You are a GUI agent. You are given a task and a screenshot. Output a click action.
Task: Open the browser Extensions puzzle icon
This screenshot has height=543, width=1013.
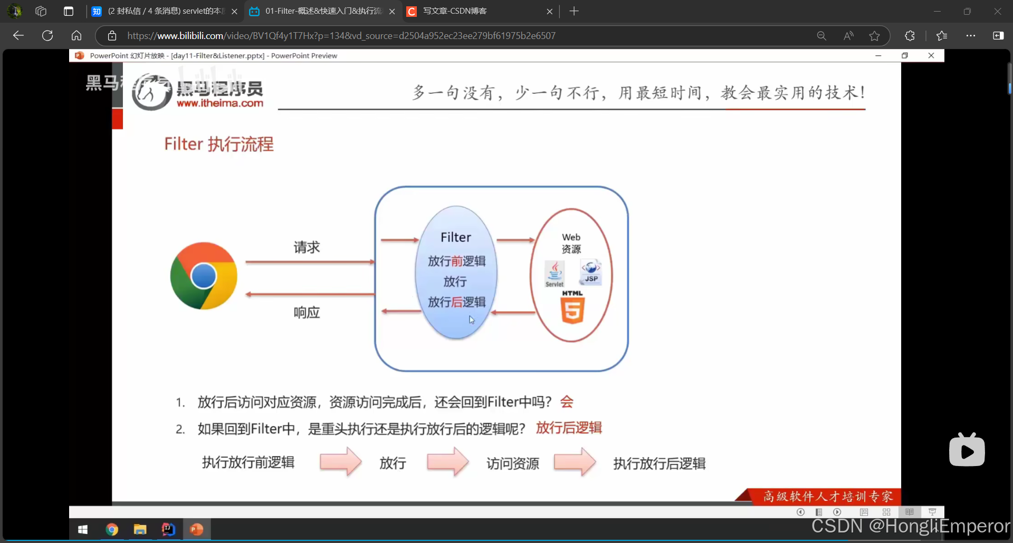click(910, 35)
